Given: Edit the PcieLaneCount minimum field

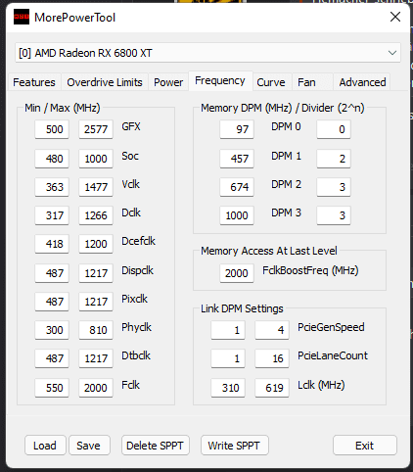Looking at the screenshot, I should point(228,358).
